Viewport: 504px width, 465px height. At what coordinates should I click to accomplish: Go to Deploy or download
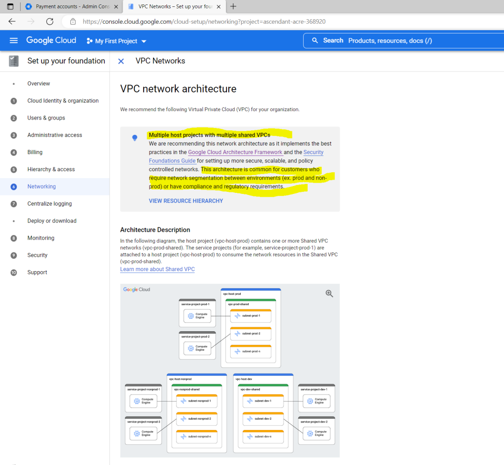coord(52,221)
